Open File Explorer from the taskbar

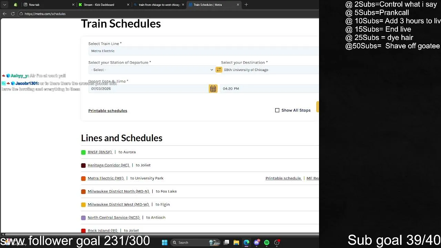(x=236, y=242)
